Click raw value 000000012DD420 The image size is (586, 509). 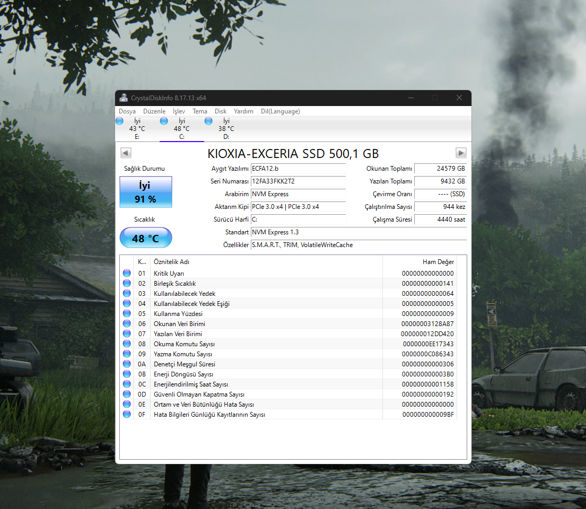(x=427, y=334)
